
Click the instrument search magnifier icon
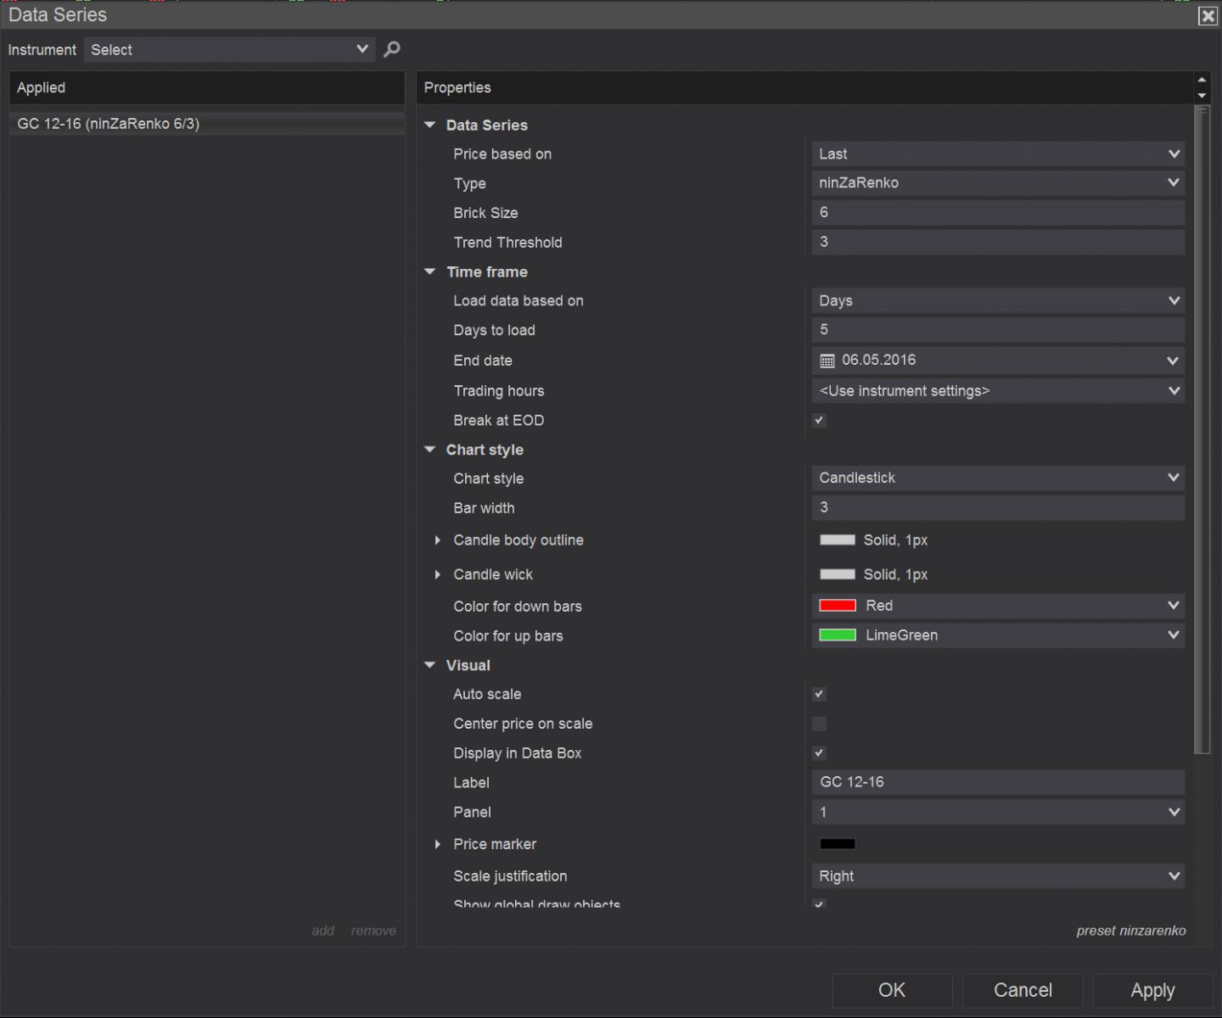(x=391, y=49)
